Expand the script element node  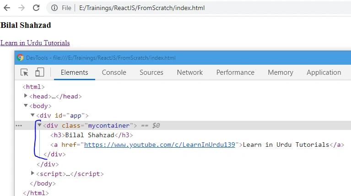(32, 173)
